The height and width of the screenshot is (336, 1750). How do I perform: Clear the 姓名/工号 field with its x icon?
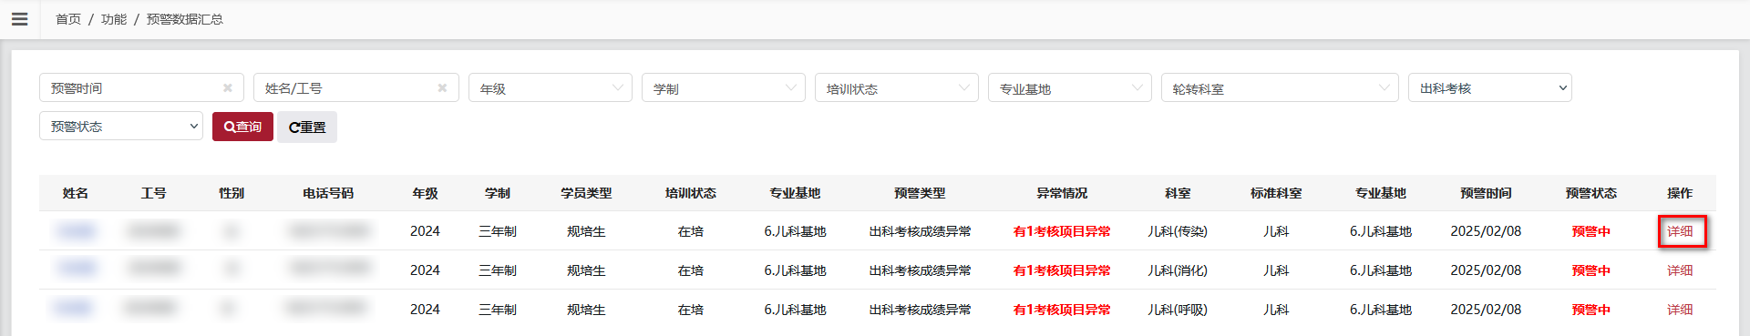[442, 88]
